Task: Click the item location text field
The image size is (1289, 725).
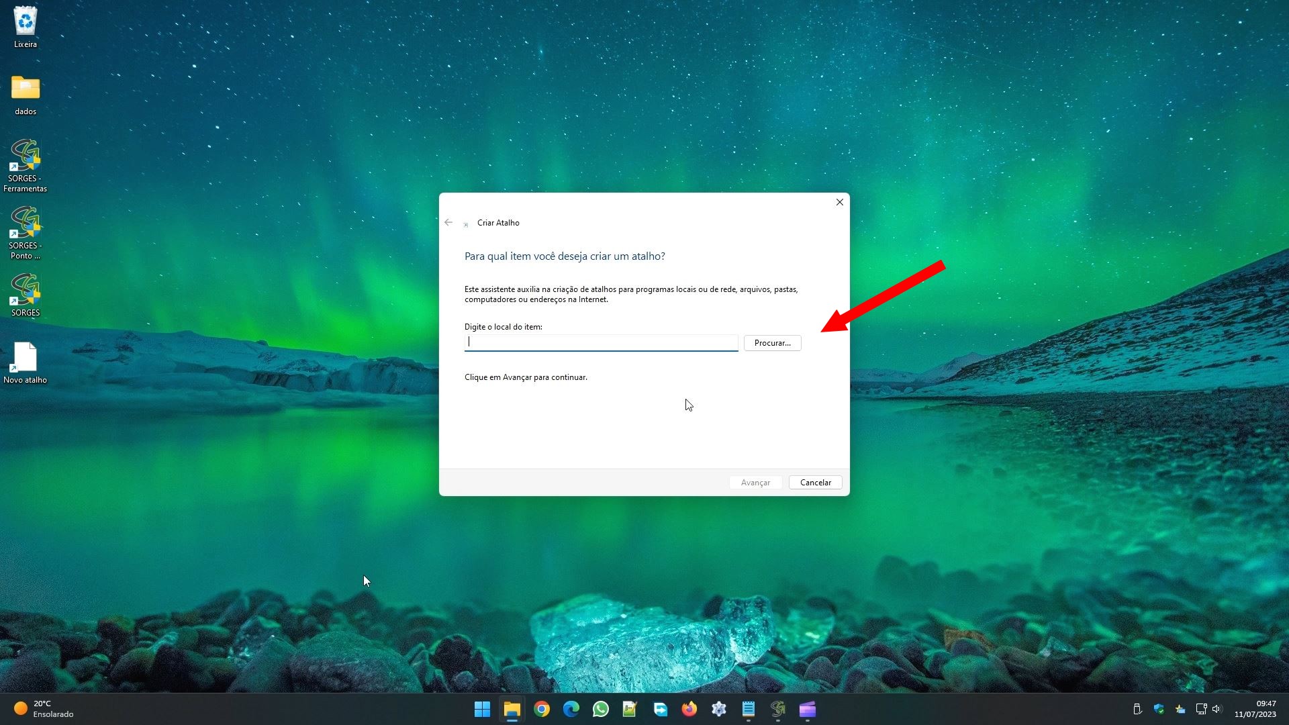Action: (x=601, y=342)
